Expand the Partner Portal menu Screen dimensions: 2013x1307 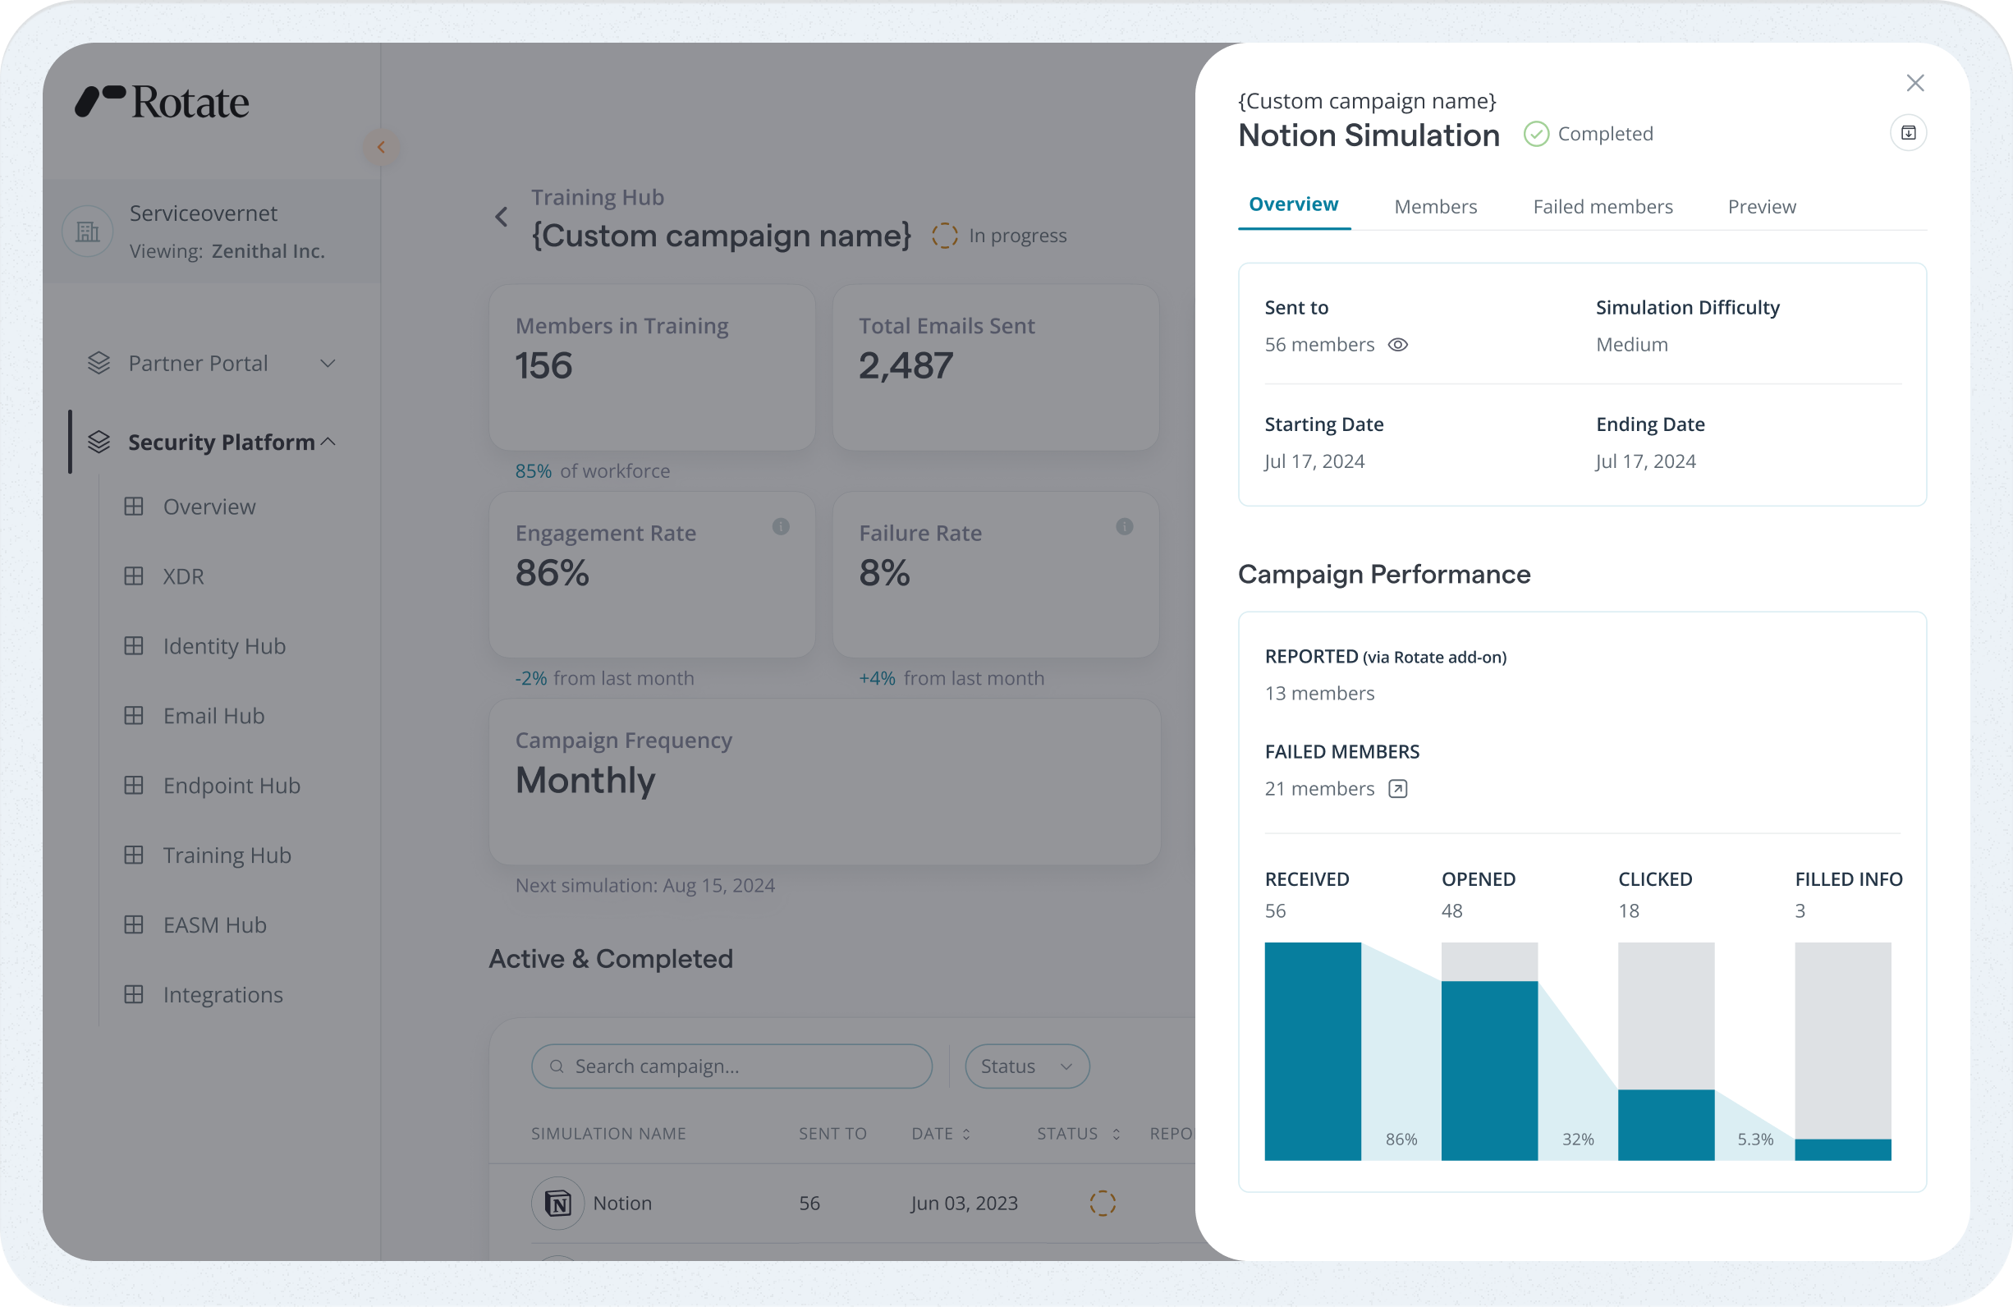328,364
